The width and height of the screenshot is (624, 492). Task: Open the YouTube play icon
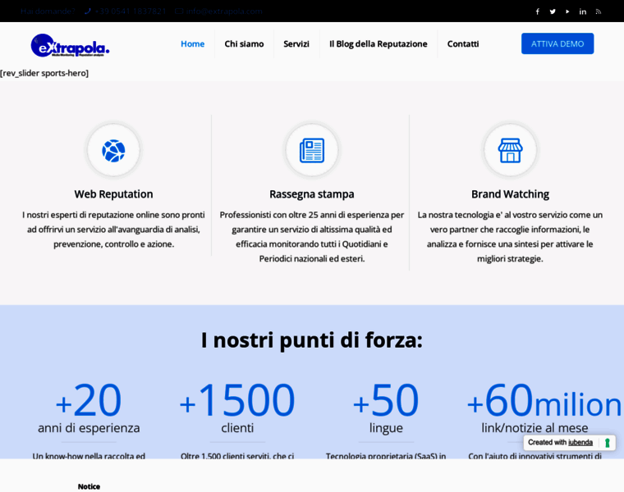(x=567, y=11)
